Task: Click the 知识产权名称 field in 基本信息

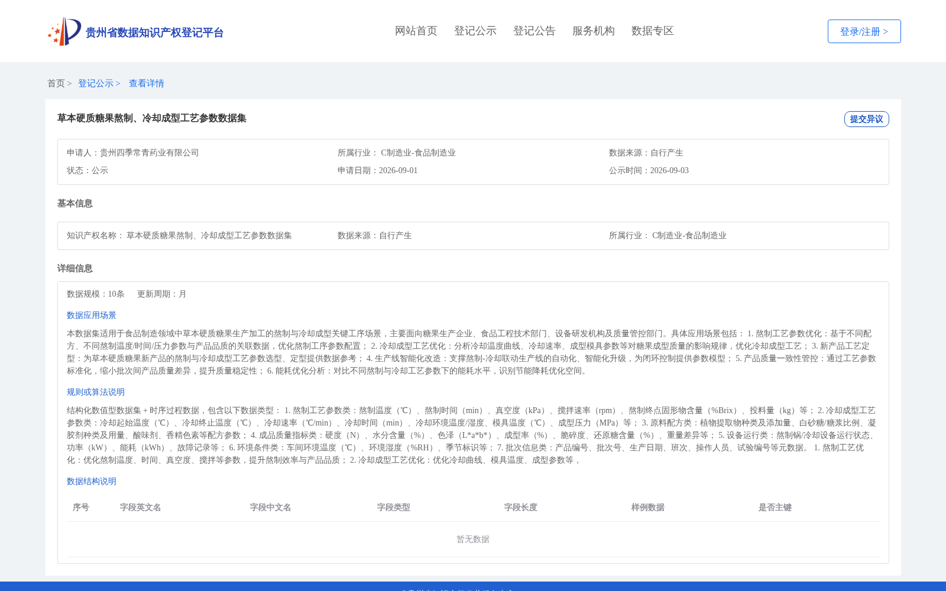Action: (179, 235)
